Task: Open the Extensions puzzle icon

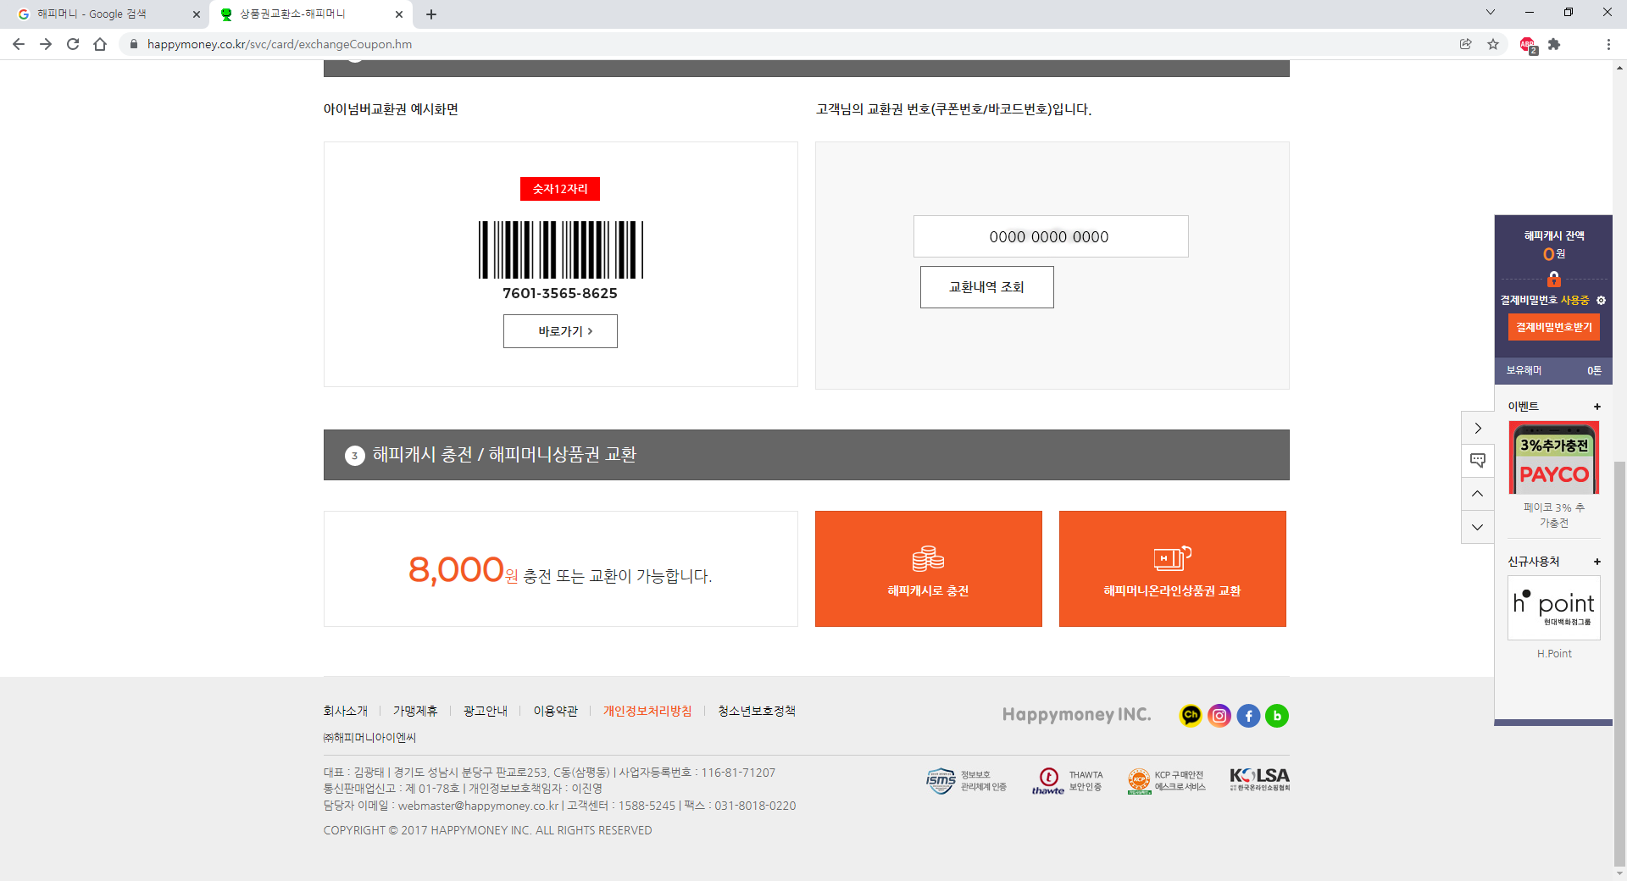Action: 1554,44
